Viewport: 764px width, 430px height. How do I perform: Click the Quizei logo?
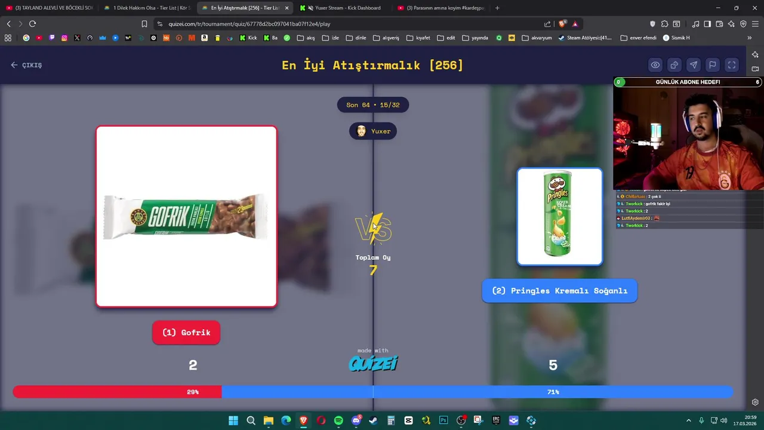[x=373, y=363]
